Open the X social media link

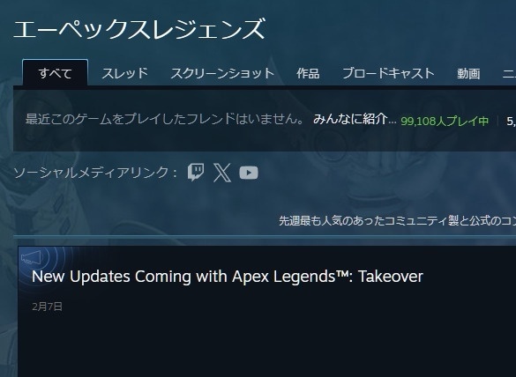[x=222, y=173]
